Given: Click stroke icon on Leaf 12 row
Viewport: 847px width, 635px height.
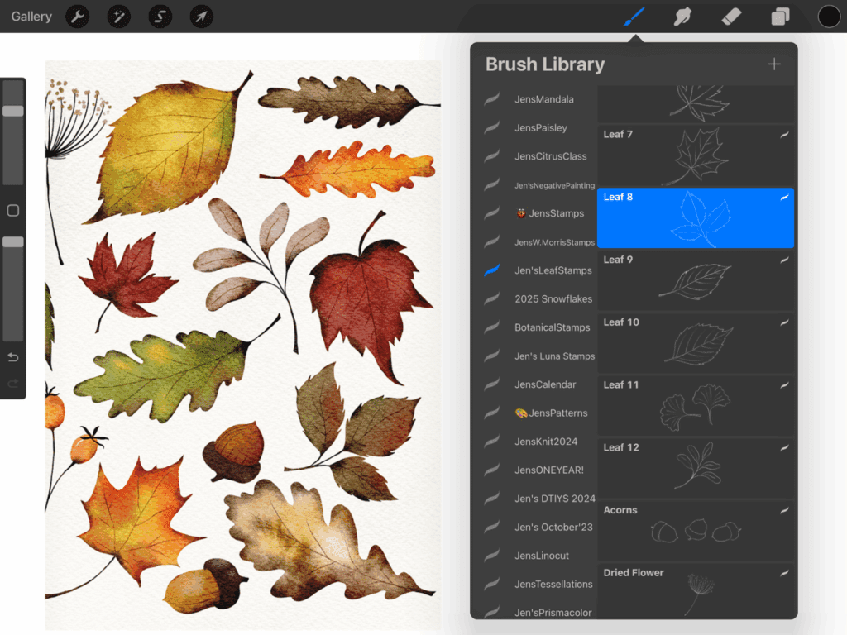Looking at the screenshot, I should (x=784, y=448).
